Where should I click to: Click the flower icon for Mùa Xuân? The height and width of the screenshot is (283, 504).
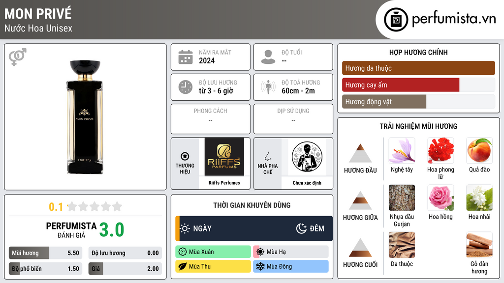pyautogui.click(x=183, y=252)
